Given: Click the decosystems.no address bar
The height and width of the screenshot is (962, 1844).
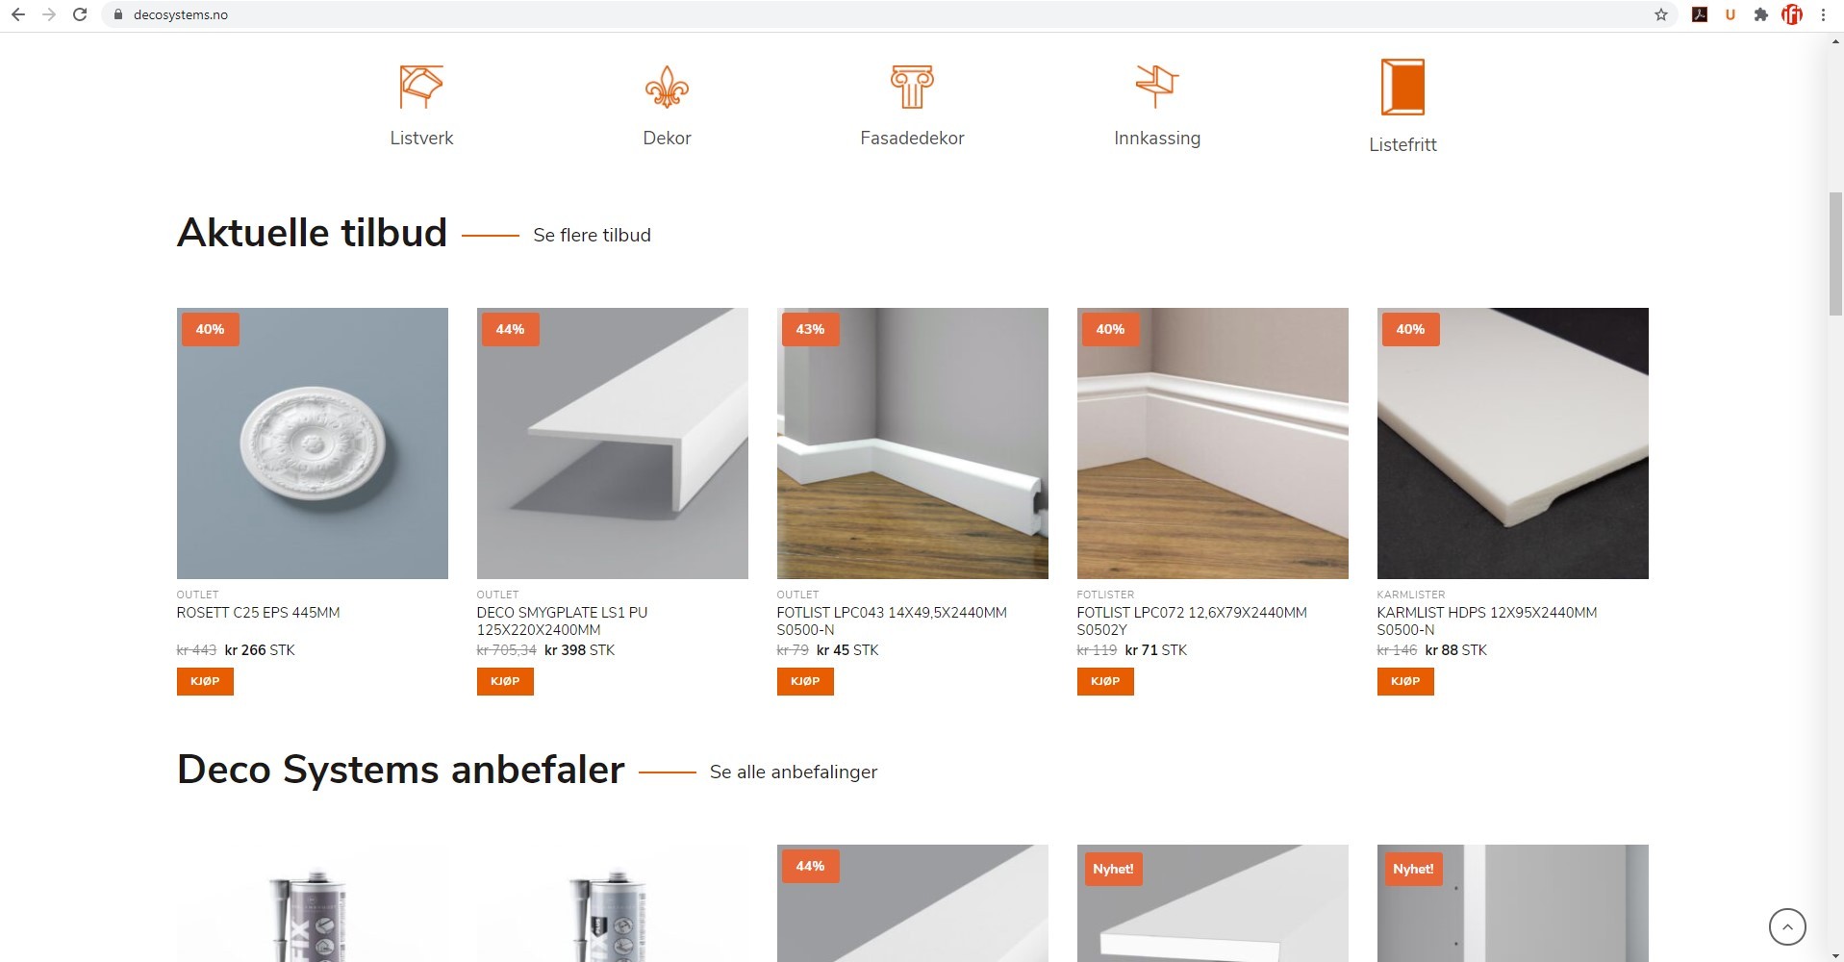Looking at the screenshot, I should click(x=866, y=14).
